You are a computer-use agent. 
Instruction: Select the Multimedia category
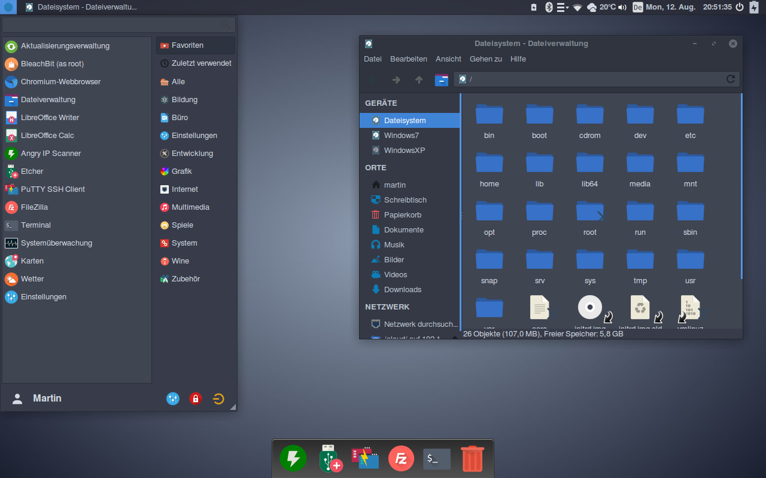196,207
